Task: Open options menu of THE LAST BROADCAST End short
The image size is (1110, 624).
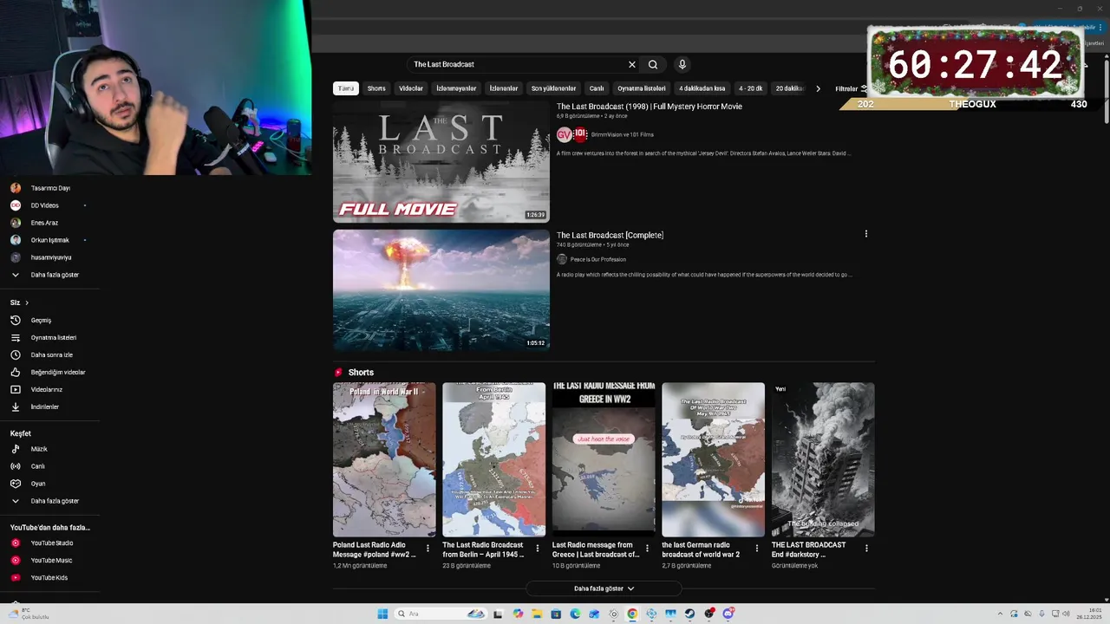Action: pyautogui.click(x=866, y=549)
